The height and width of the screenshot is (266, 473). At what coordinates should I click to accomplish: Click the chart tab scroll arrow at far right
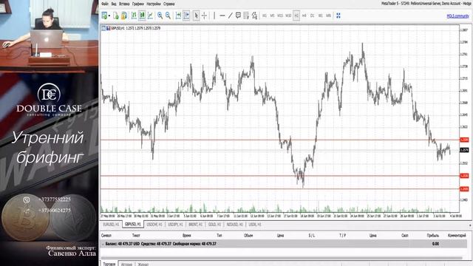point(470,225)
